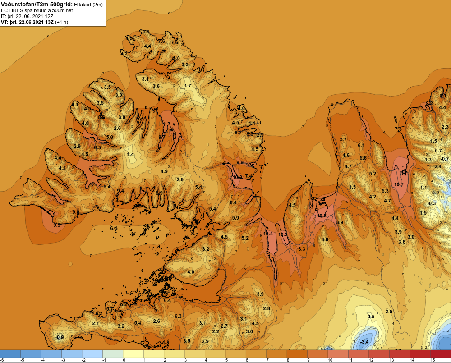Screen dimensions: 451x363
Task: Select the '2.1' temperature value
Action: pos(96,323)
